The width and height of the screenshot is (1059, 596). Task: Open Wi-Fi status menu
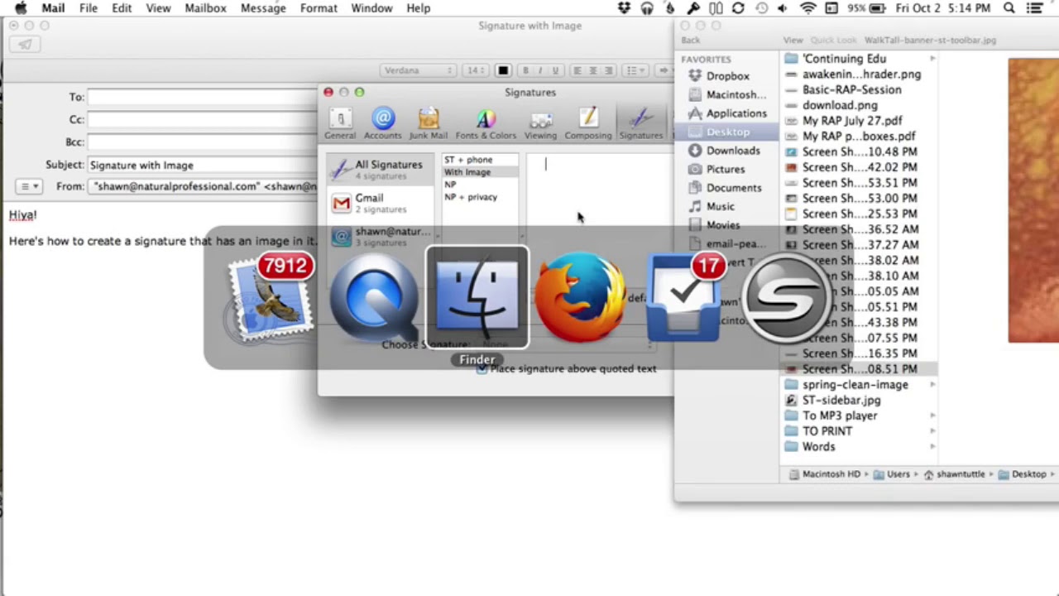(808, 8)
